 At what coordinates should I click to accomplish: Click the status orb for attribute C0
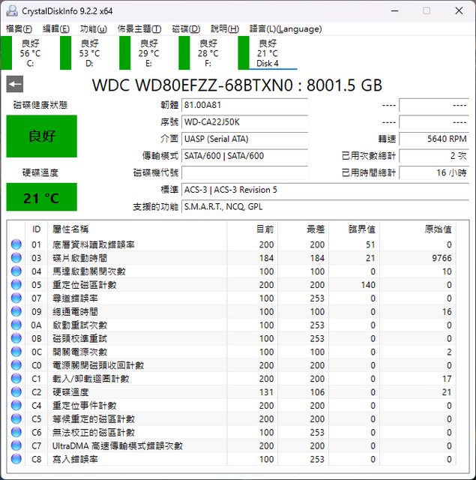pos(16,365)
